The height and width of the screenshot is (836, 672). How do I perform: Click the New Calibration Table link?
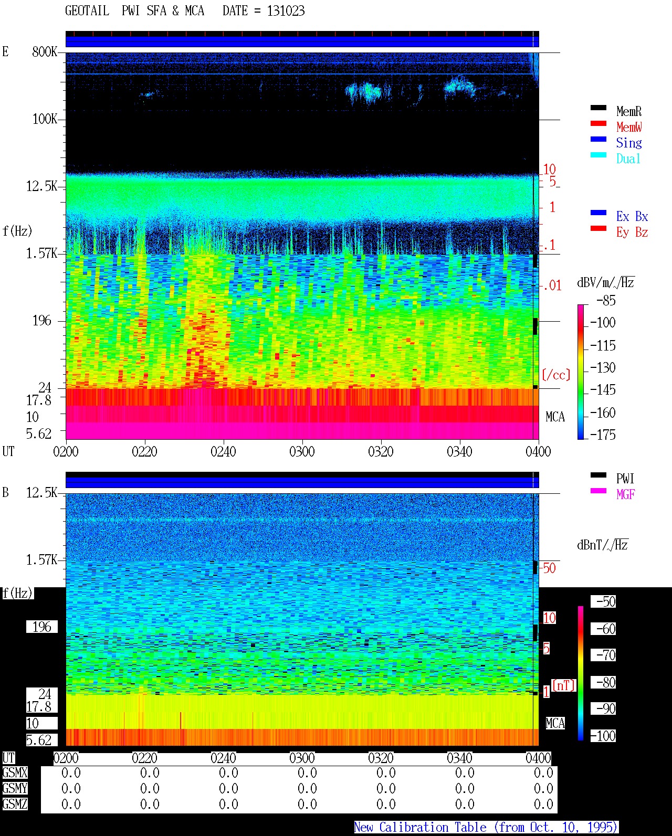(486, 828)
